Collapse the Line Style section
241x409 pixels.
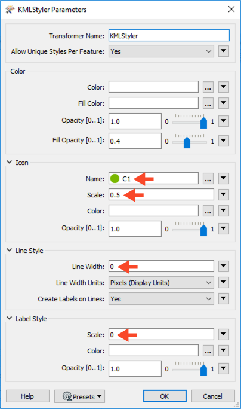(10, 250)
